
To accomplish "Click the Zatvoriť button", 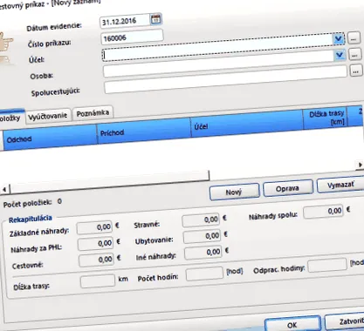I will pos(345,321).
